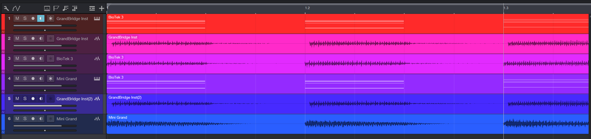Arm record on track 1
Image resolution: width=591 pixels, height=139 pixels.
click(x=33, y=18)
